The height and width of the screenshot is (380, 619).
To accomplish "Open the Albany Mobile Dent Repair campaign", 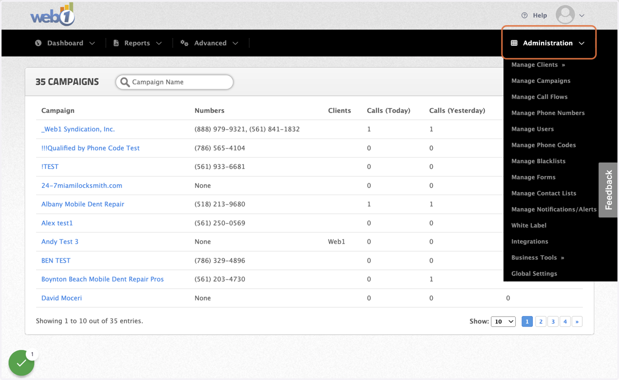I will click(x=83, y=204).
